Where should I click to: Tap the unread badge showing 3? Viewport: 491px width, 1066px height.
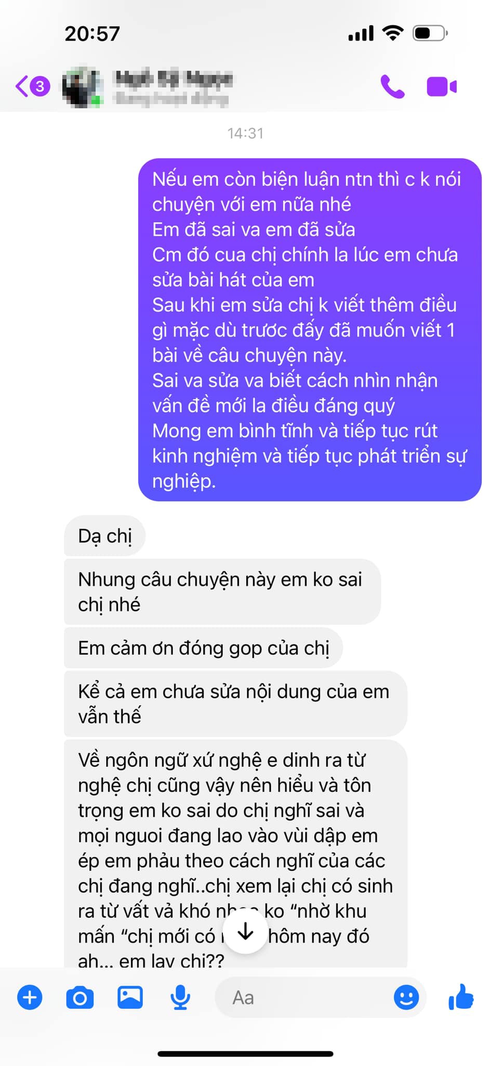tap(40, 86)
